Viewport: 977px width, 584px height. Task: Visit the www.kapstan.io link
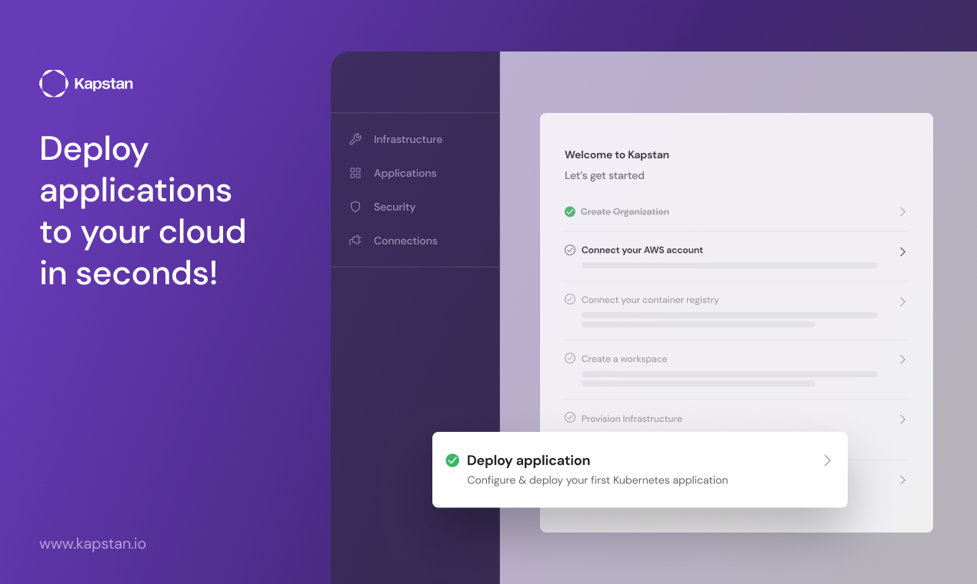(x=93, y=544)
